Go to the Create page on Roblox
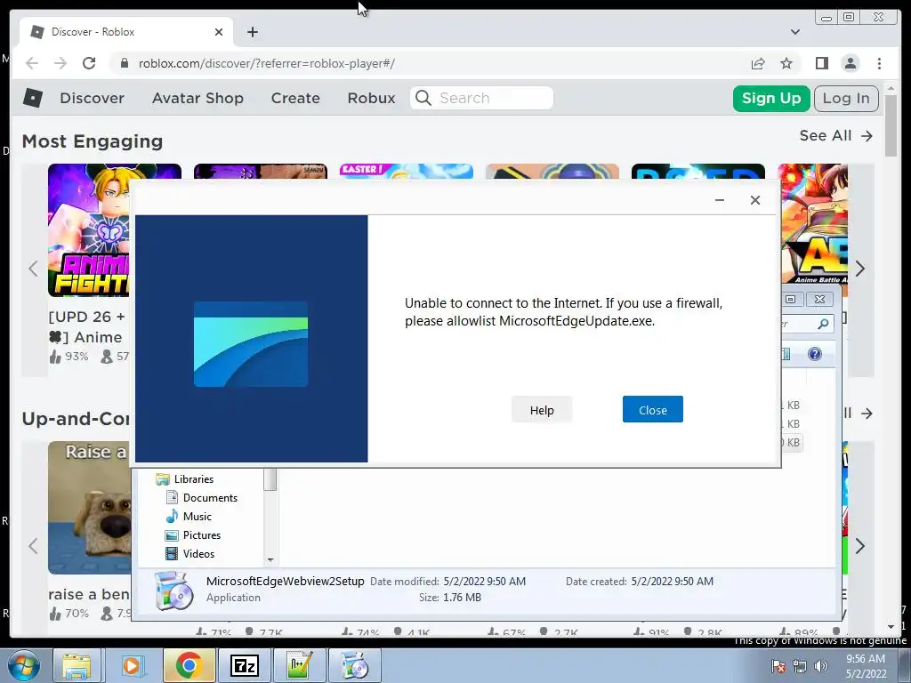This screenshot has height=683, width=911. 295,98
